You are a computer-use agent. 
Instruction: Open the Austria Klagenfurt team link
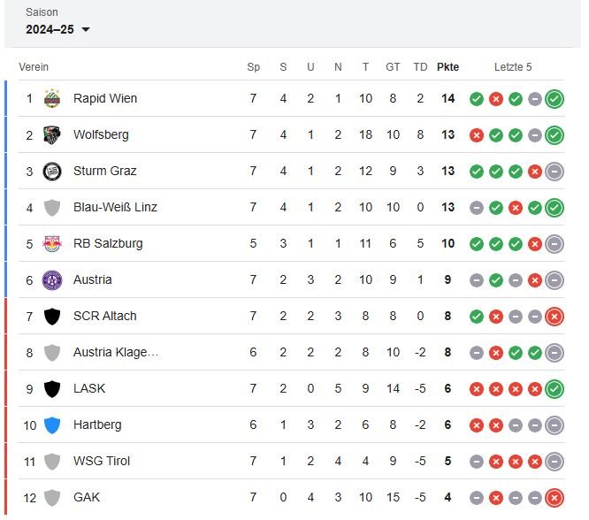[116, 352]
